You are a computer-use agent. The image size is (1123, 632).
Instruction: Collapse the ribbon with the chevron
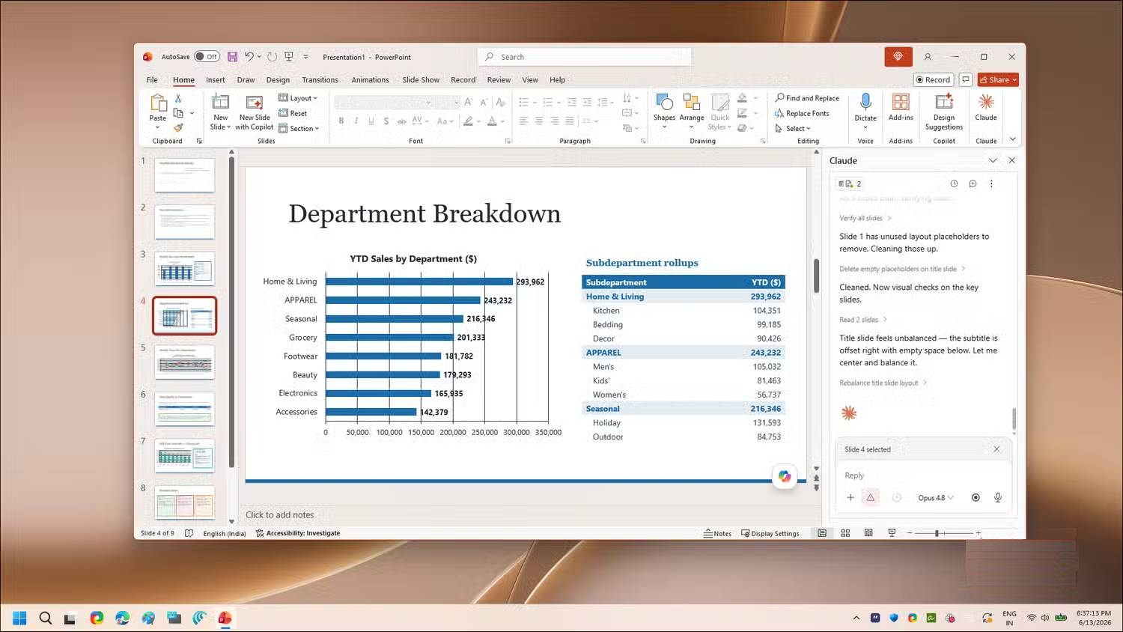(1013, 139)
